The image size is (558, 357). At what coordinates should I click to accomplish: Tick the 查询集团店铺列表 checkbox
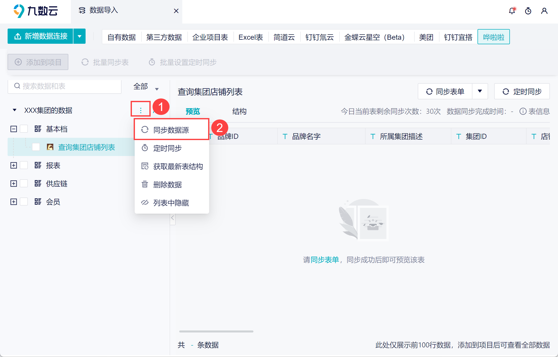coord(36,147)
